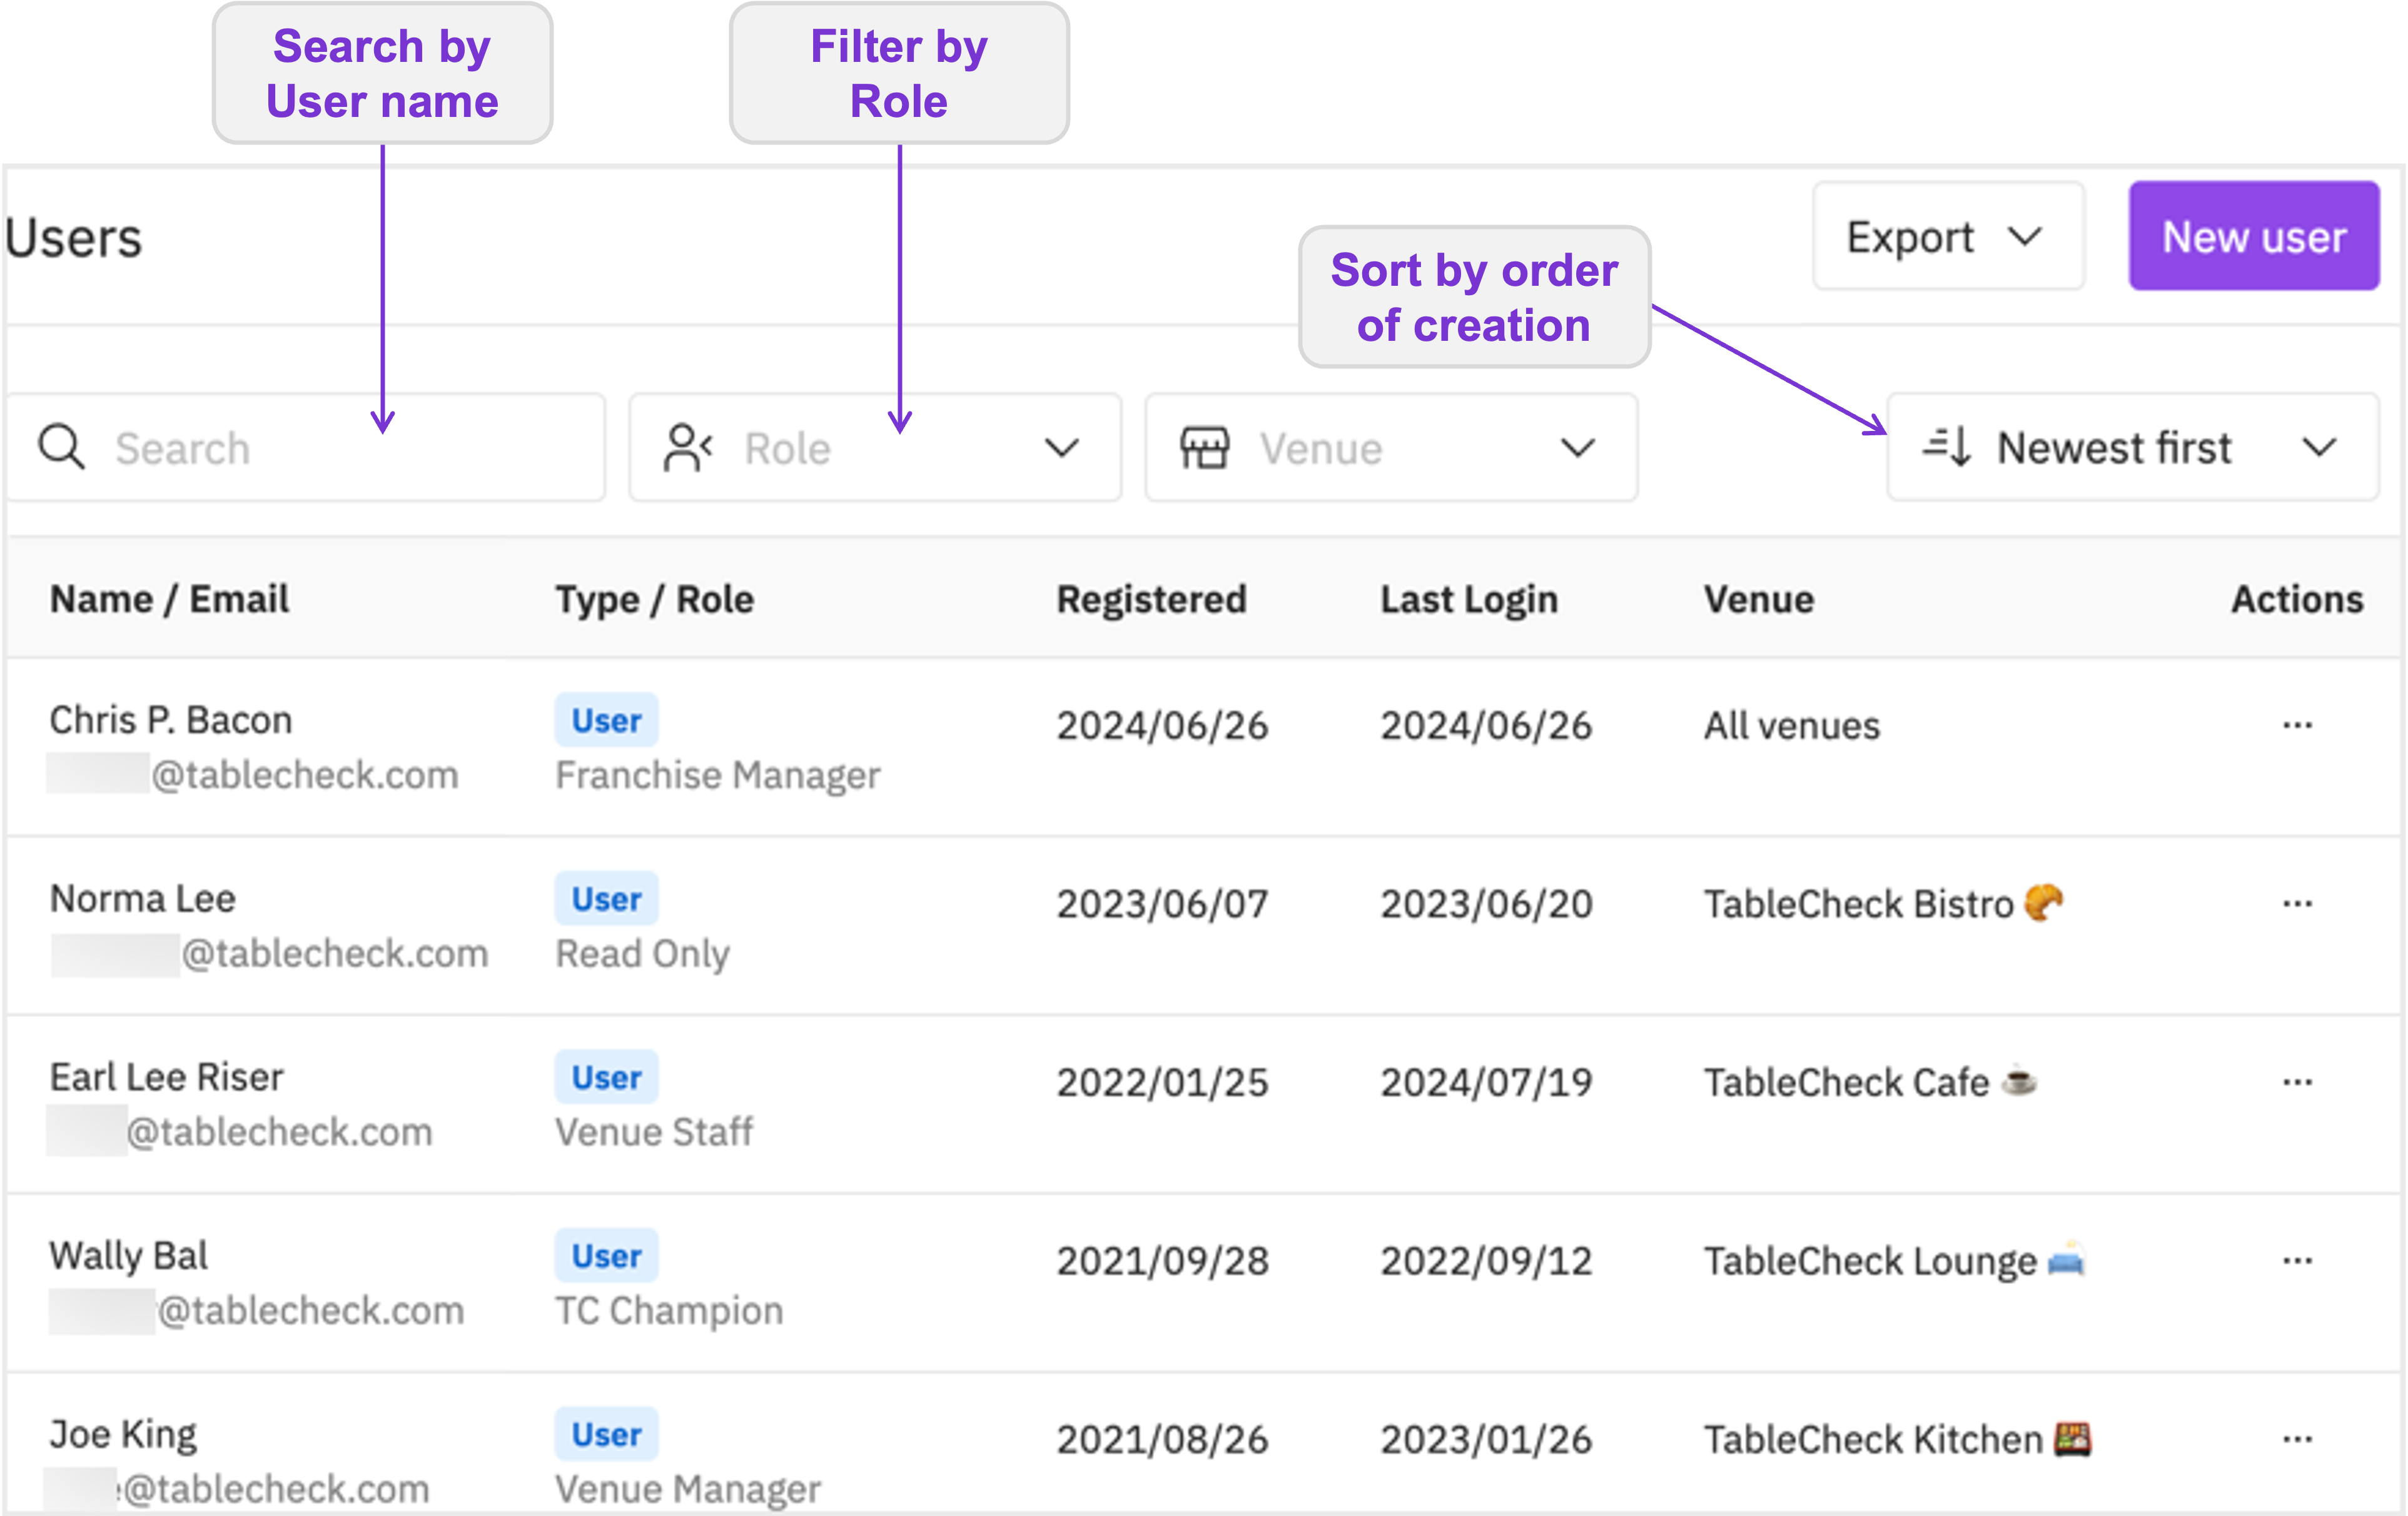2408x1516 pixels.
Task: Click the registered date 2021/09/28
Action: click(x=1162, y=1261)
